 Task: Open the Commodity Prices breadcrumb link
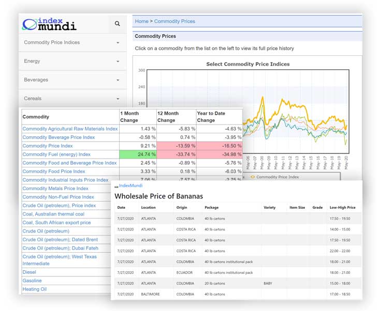click(x=175, y=21)
